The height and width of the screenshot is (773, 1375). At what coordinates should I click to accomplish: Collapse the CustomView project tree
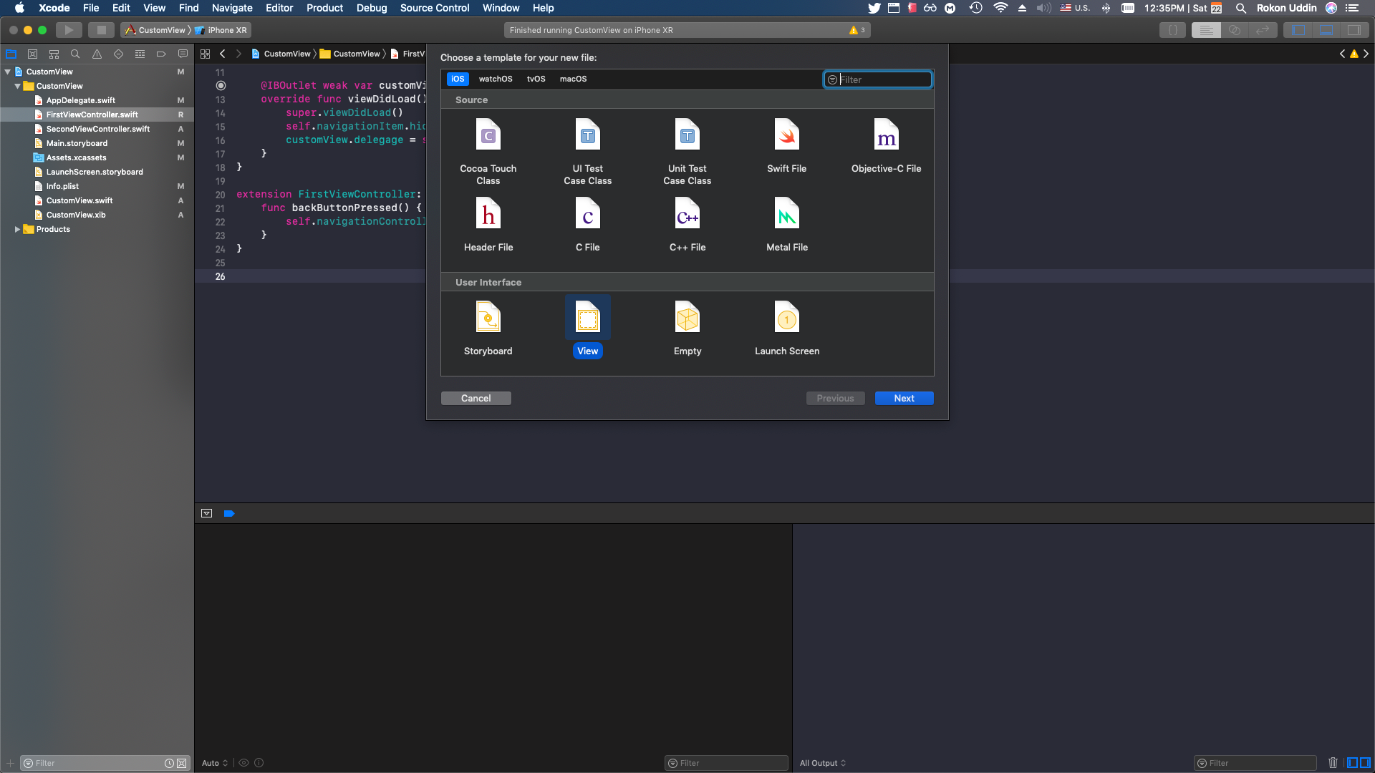tap(8, 72)
